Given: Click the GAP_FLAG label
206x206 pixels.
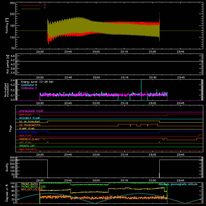Looking at the screenshot, I should (x=25, y=115).
